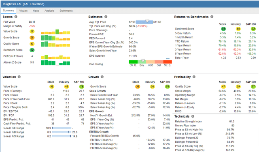Image resolution: width=259 pixels, height=152 pixels.
Task: Click the S&P 500 column header in Valuation
Action: (79, 82)
